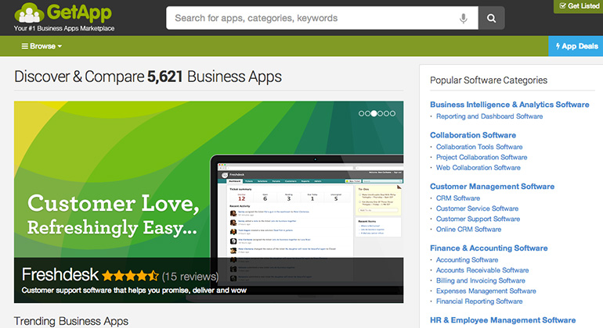The height and width of the screenshot is (328, 603).
Task: Click the Get Listed button
Action: point(578,6)
